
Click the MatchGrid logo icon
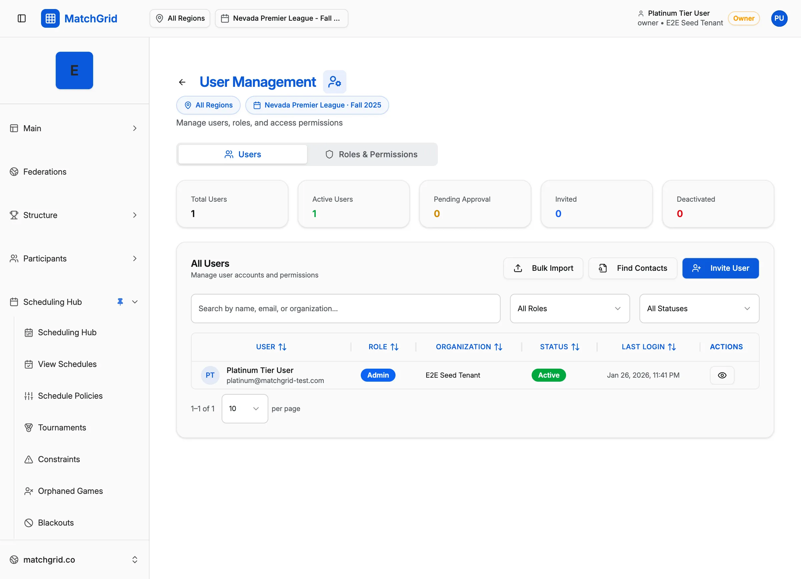point(50,18)
